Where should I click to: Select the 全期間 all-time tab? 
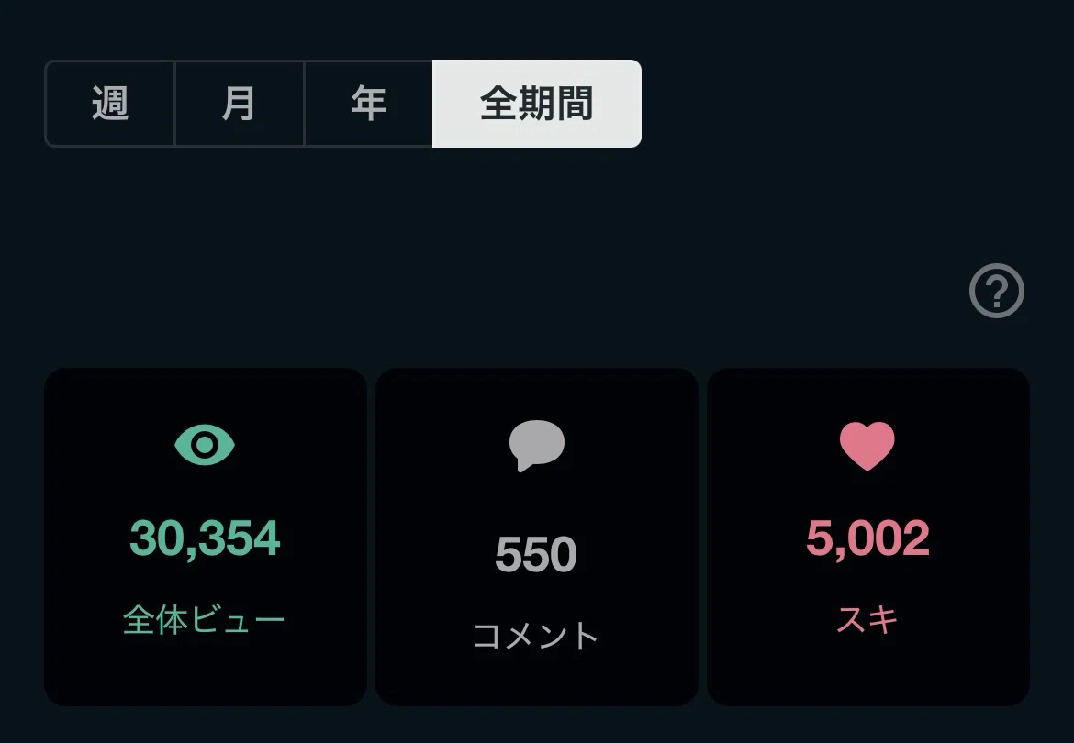(x=537, y=104)
